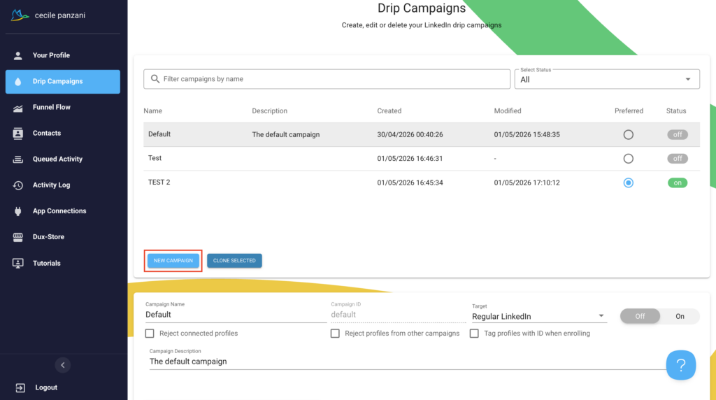Click the Queued Activity list icon
Image resolution: width=716 pixels, height=400 pixels.
coord(17,159)
